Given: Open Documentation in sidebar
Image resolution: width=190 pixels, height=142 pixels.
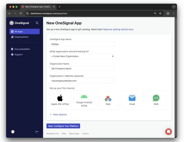Looking at the screenshot, I should click(x=21, y=49).
